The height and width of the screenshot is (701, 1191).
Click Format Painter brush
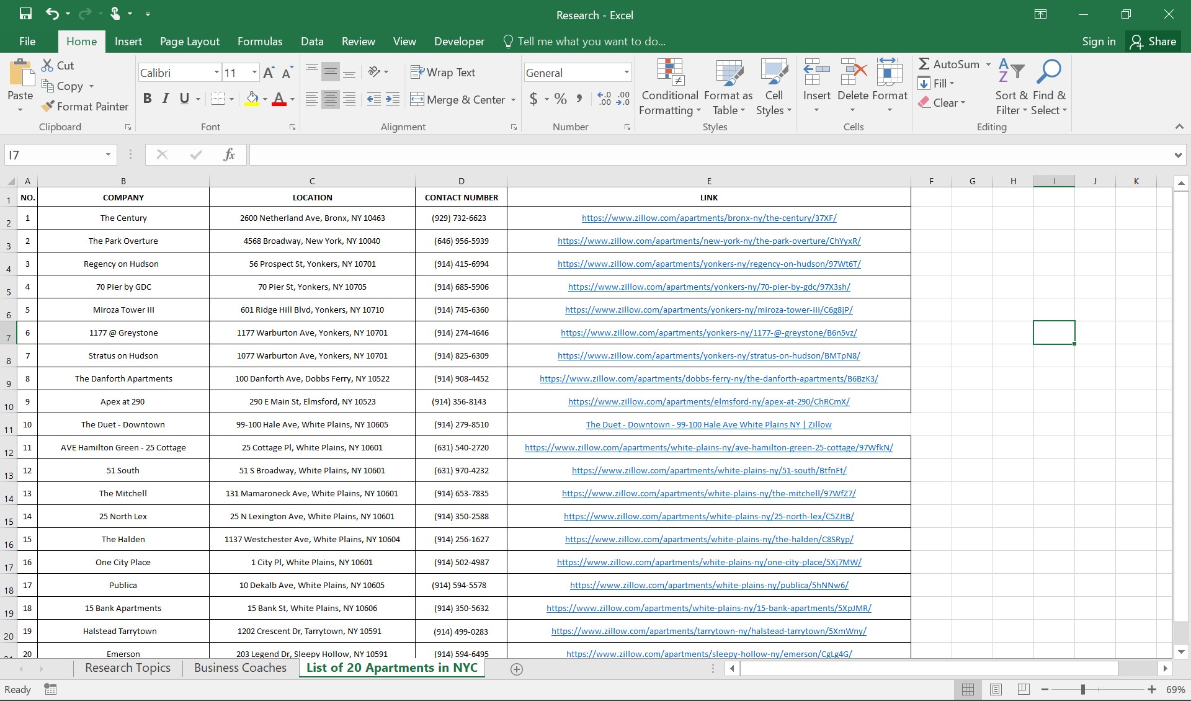pyautogui.click(x=84, y=106)
